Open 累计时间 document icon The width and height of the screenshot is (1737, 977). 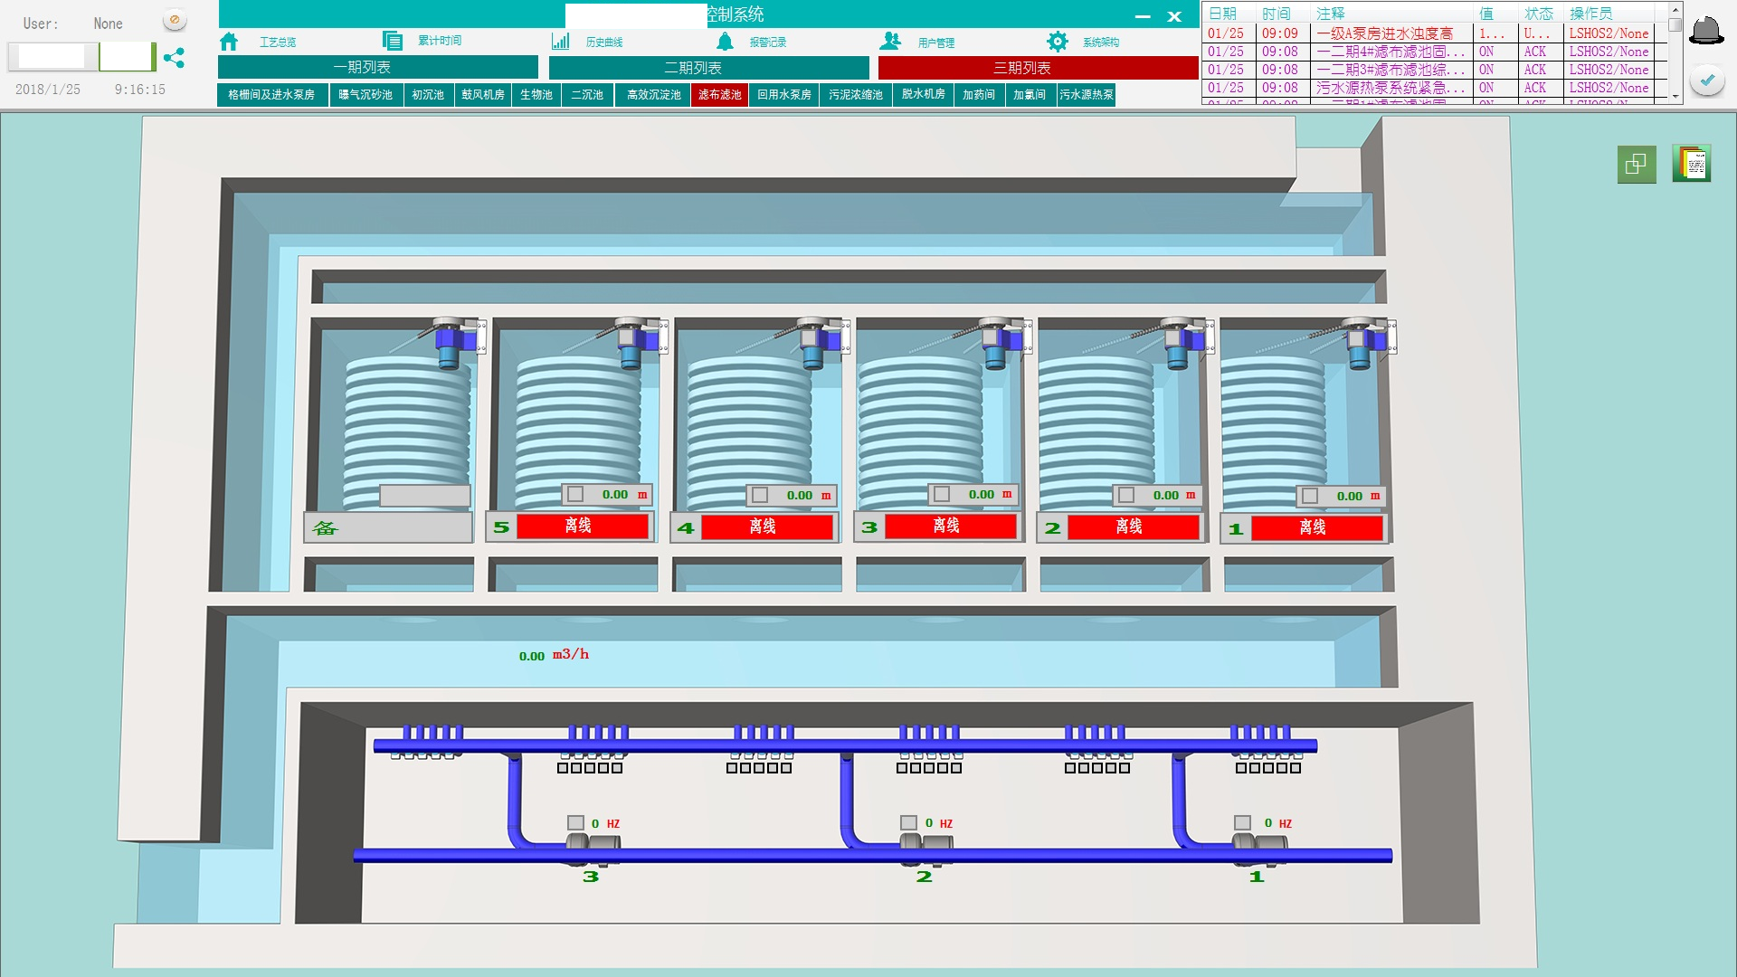point(392,41)
